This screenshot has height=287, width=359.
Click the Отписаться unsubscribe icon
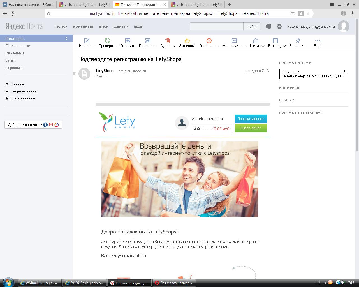click(x=209, y=41)
